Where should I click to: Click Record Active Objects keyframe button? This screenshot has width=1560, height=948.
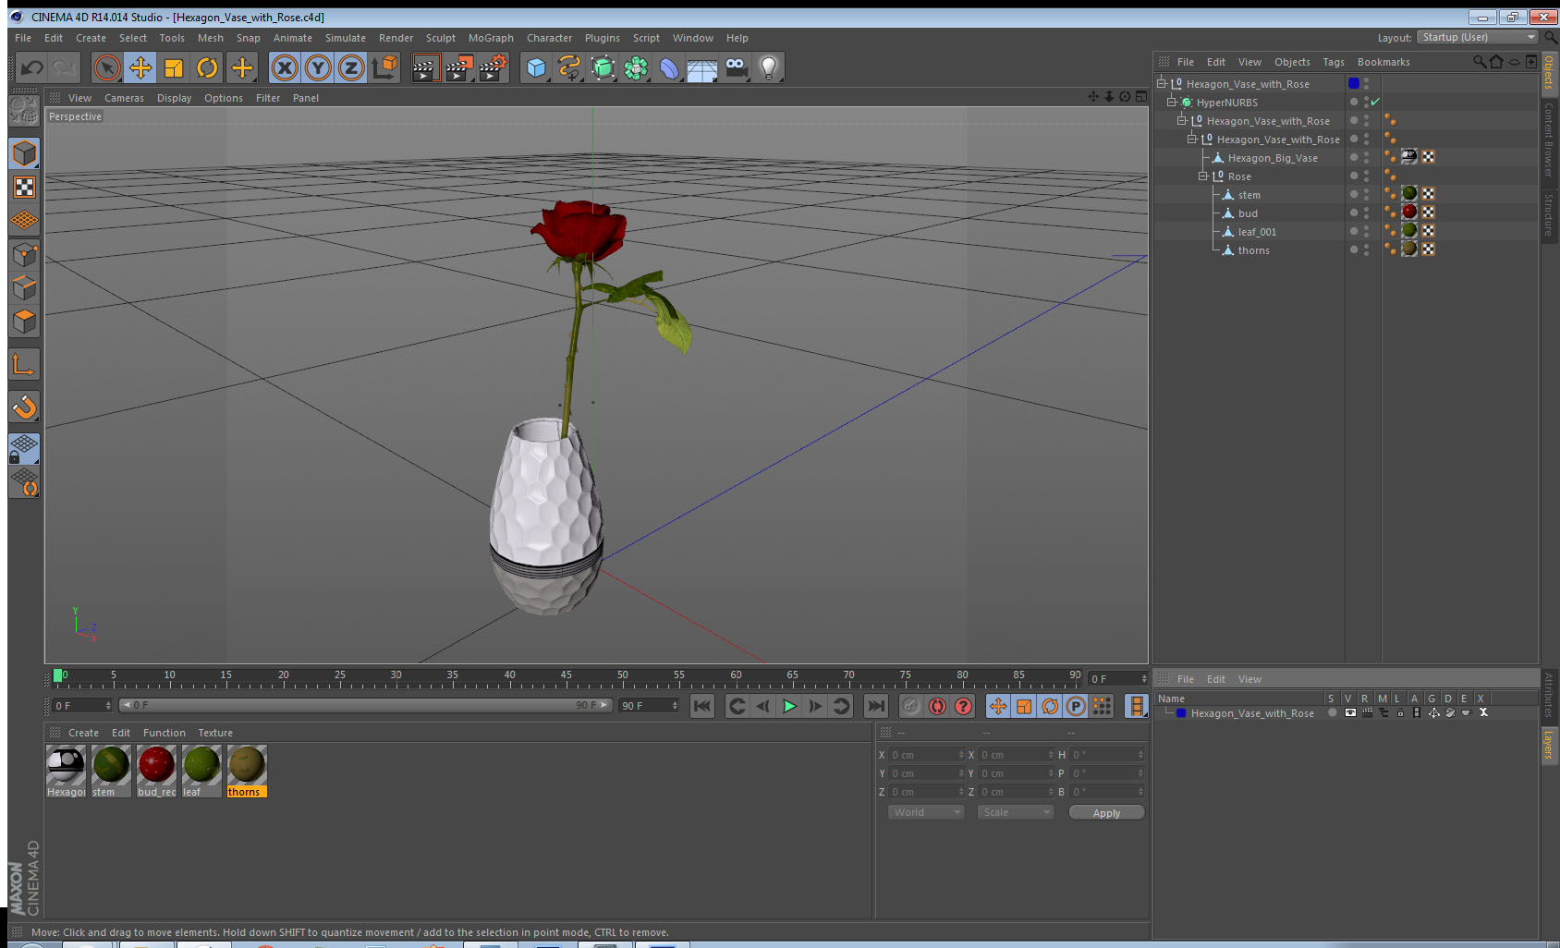point(911,706)
